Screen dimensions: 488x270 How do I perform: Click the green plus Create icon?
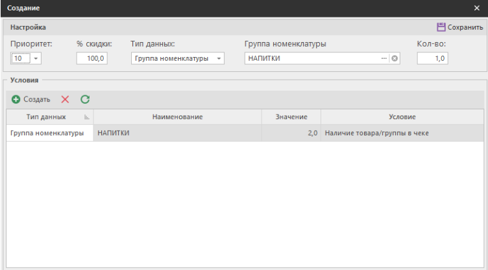16,100
